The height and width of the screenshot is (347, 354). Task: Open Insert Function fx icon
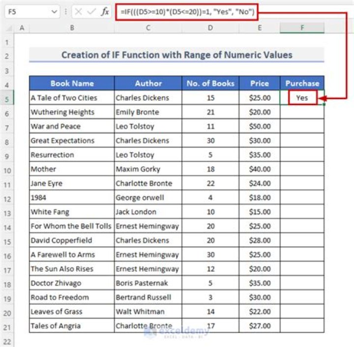[105, 11]
